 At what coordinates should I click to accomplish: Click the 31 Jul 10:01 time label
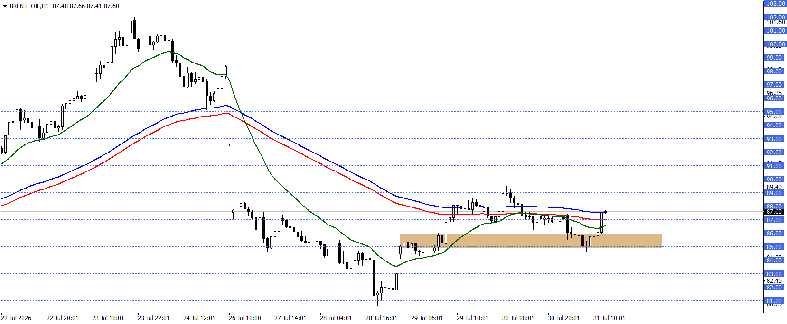(x=609, y=318)
